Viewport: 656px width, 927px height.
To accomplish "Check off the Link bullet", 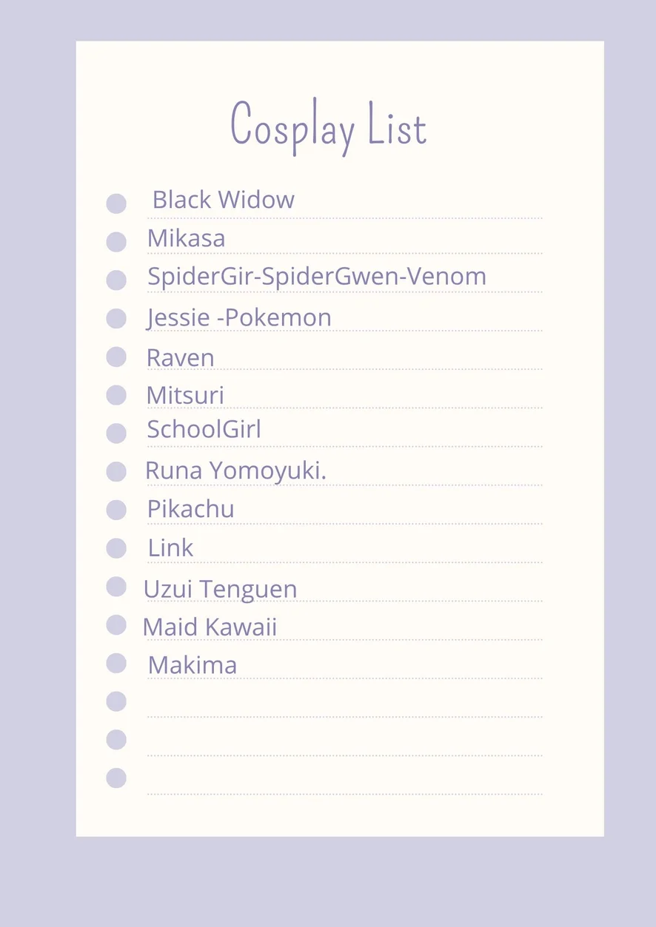I will tap(116, 548).
